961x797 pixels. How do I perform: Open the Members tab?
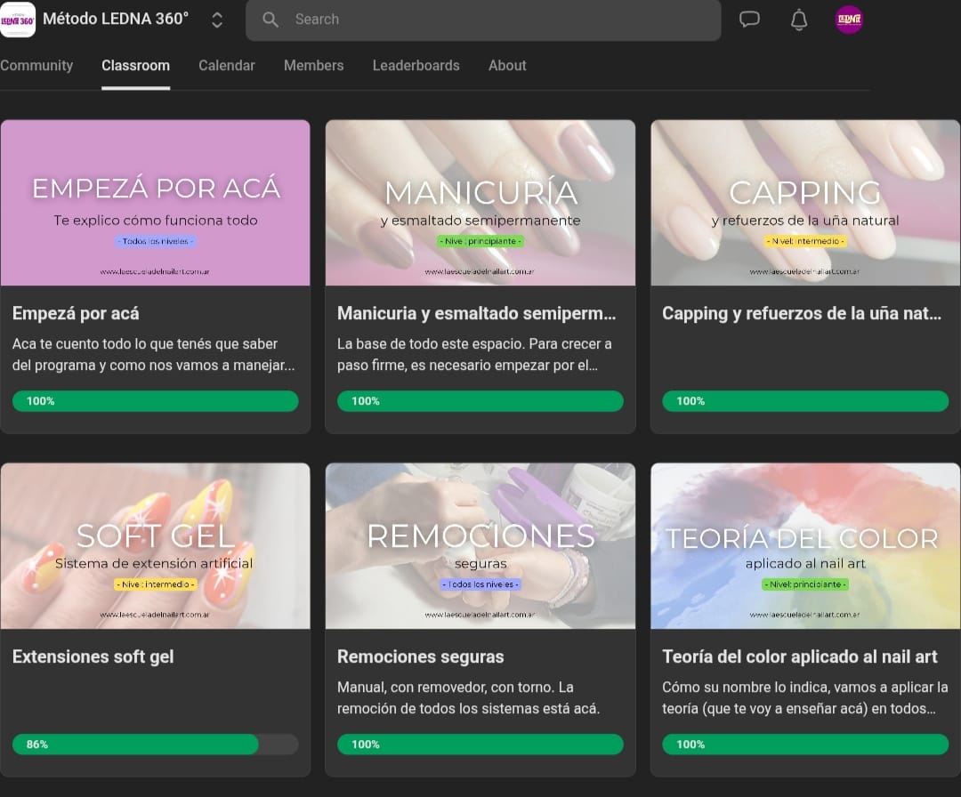coord(313,66)
